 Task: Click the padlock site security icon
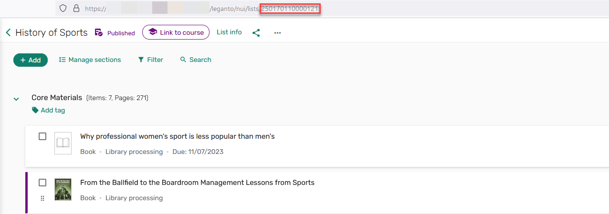[x=76, y=8]
